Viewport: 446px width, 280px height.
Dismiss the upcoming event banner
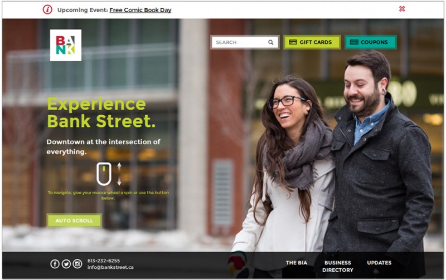(x=402, y=9)
